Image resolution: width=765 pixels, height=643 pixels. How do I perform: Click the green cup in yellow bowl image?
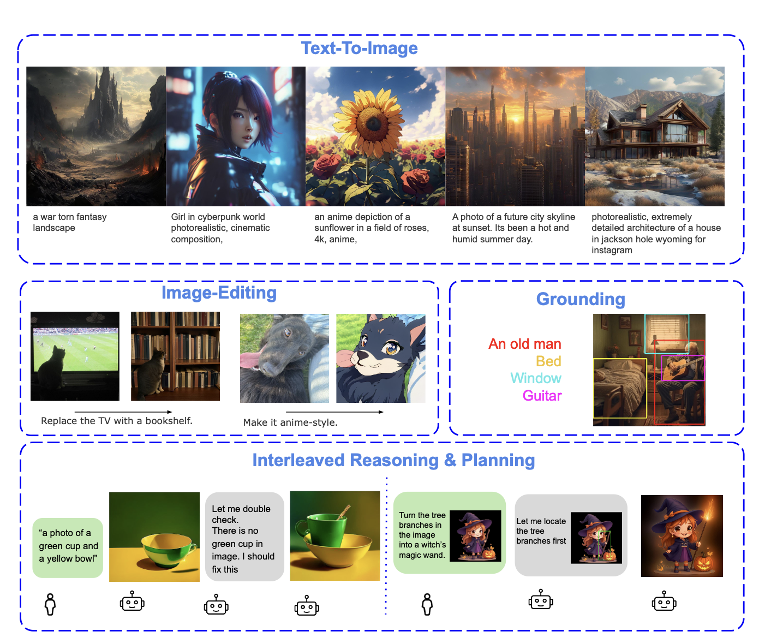tap(335, 535)
